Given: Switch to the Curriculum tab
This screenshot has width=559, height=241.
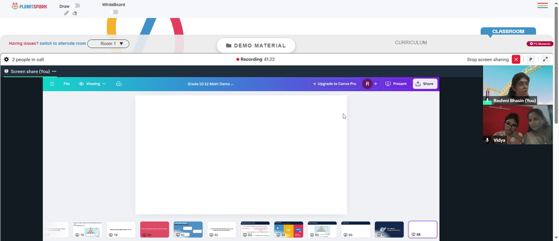Looking at the screenshot, I should tap(411, 43).
